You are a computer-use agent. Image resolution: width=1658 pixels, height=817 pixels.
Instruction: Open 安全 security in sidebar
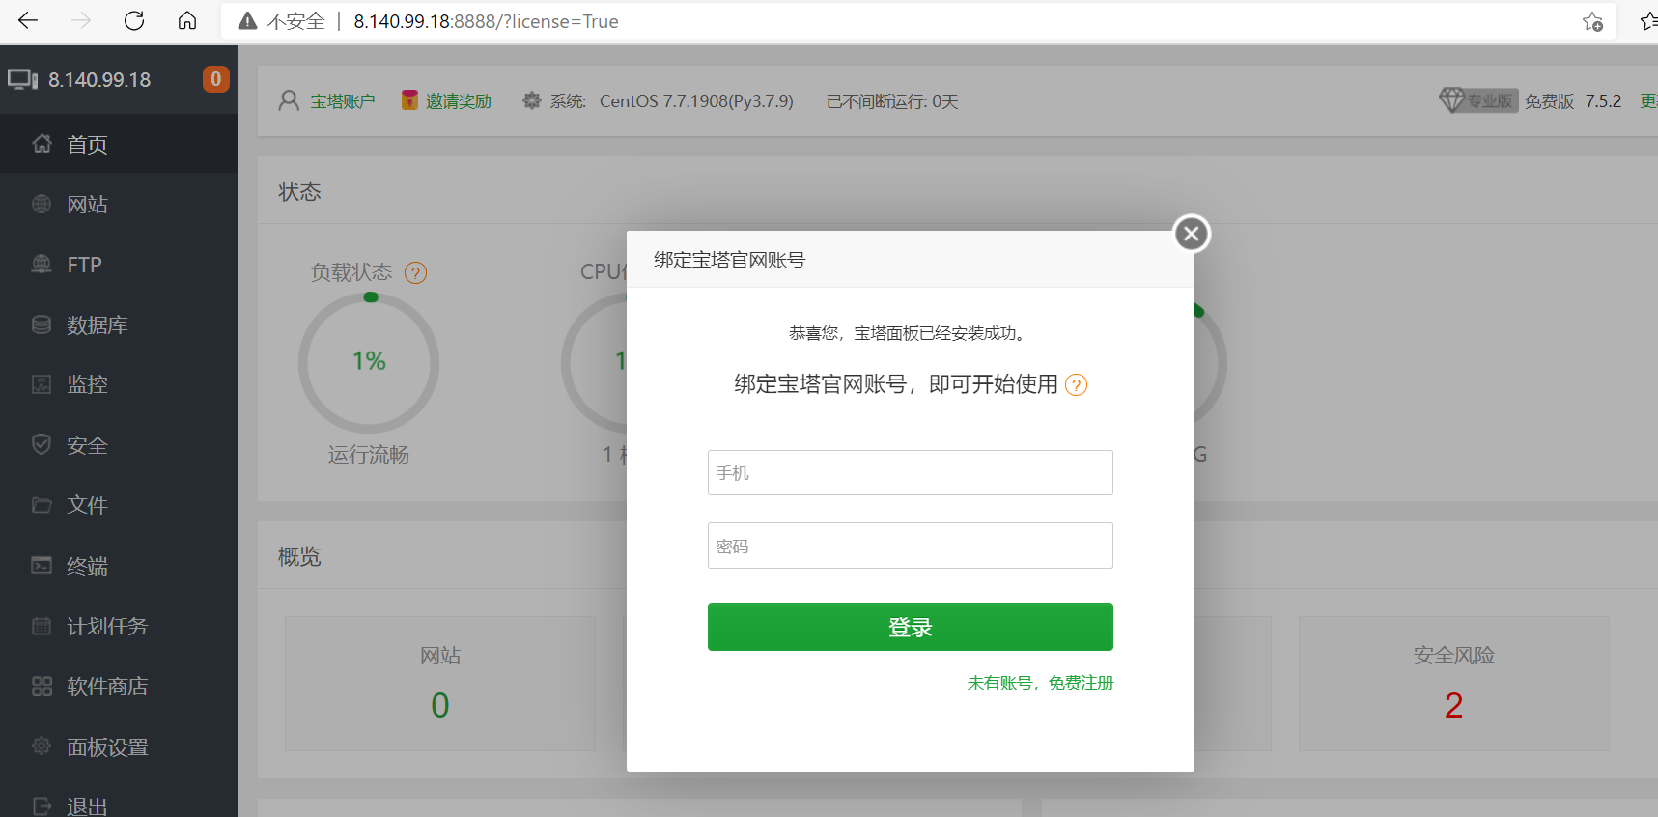[119, 445]
